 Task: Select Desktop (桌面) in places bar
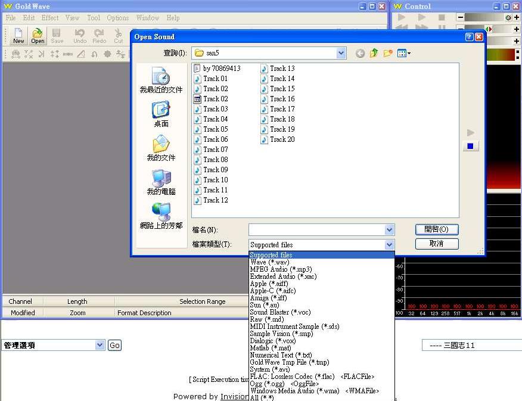pos(161,114)
